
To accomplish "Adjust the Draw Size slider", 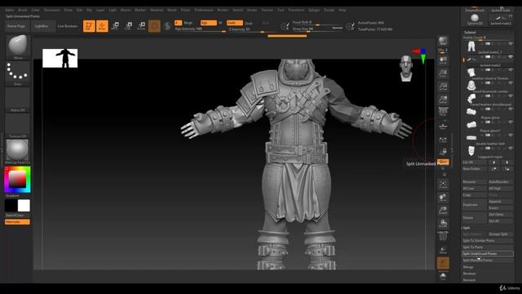I will (x=317, y=29).
